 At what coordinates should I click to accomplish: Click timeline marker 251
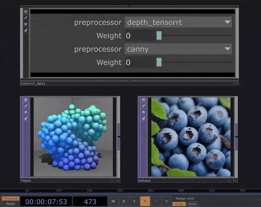[x=151, y=191]
